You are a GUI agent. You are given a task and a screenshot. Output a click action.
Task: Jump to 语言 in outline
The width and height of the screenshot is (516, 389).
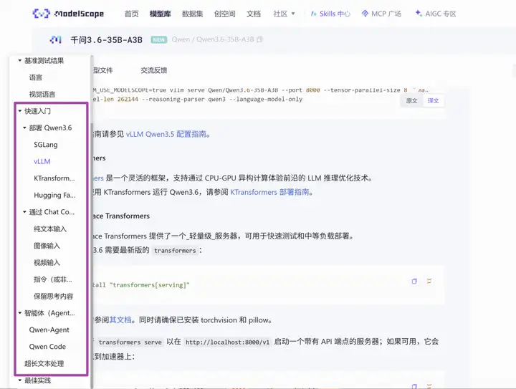(x=36, y=77)
